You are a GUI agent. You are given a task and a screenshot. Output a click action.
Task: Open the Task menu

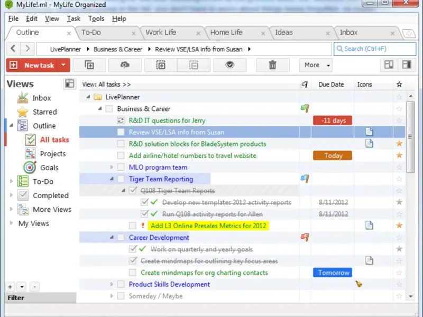[73, 18]
